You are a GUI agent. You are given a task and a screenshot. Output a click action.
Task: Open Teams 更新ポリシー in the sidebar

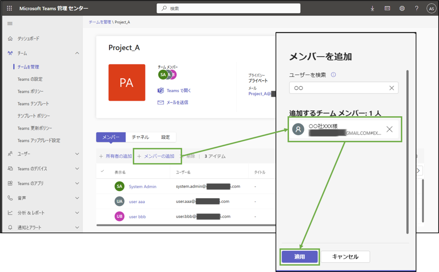tap(35, 128)
